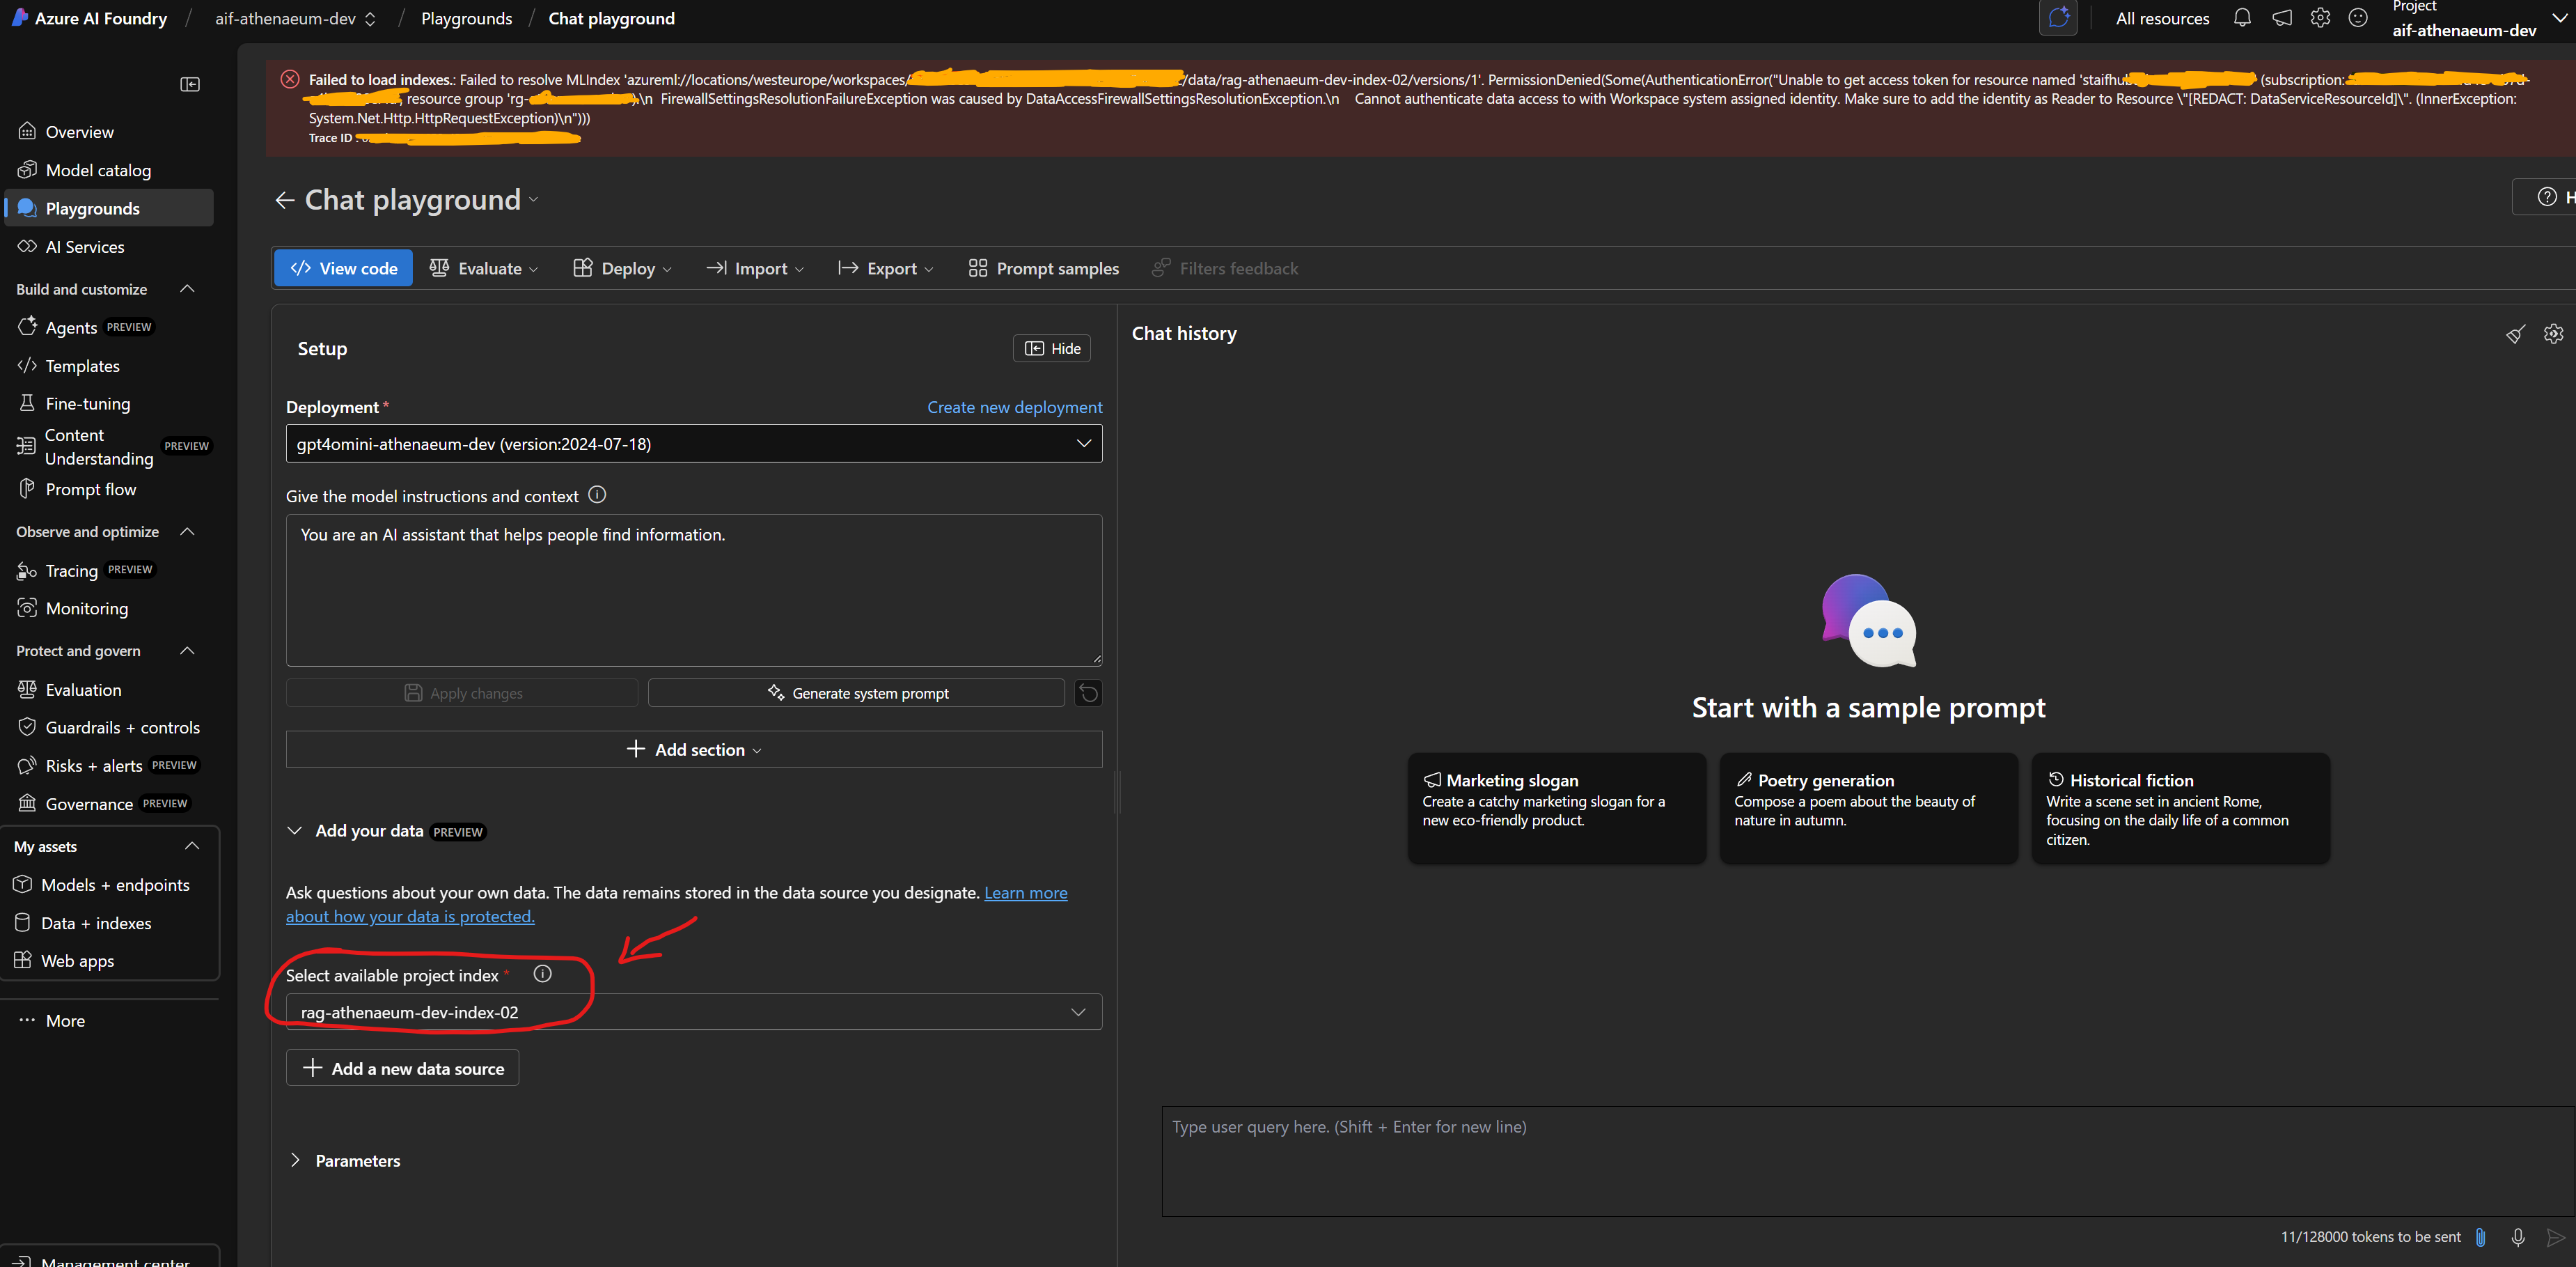Click info icon beside project index label
Viewport: 2576px width, 1267px height.
(543, 974)
